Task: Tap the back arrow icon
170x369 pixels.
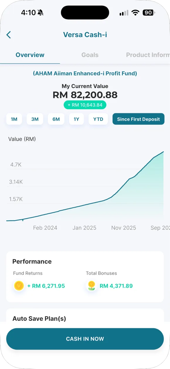Action: 8,35
